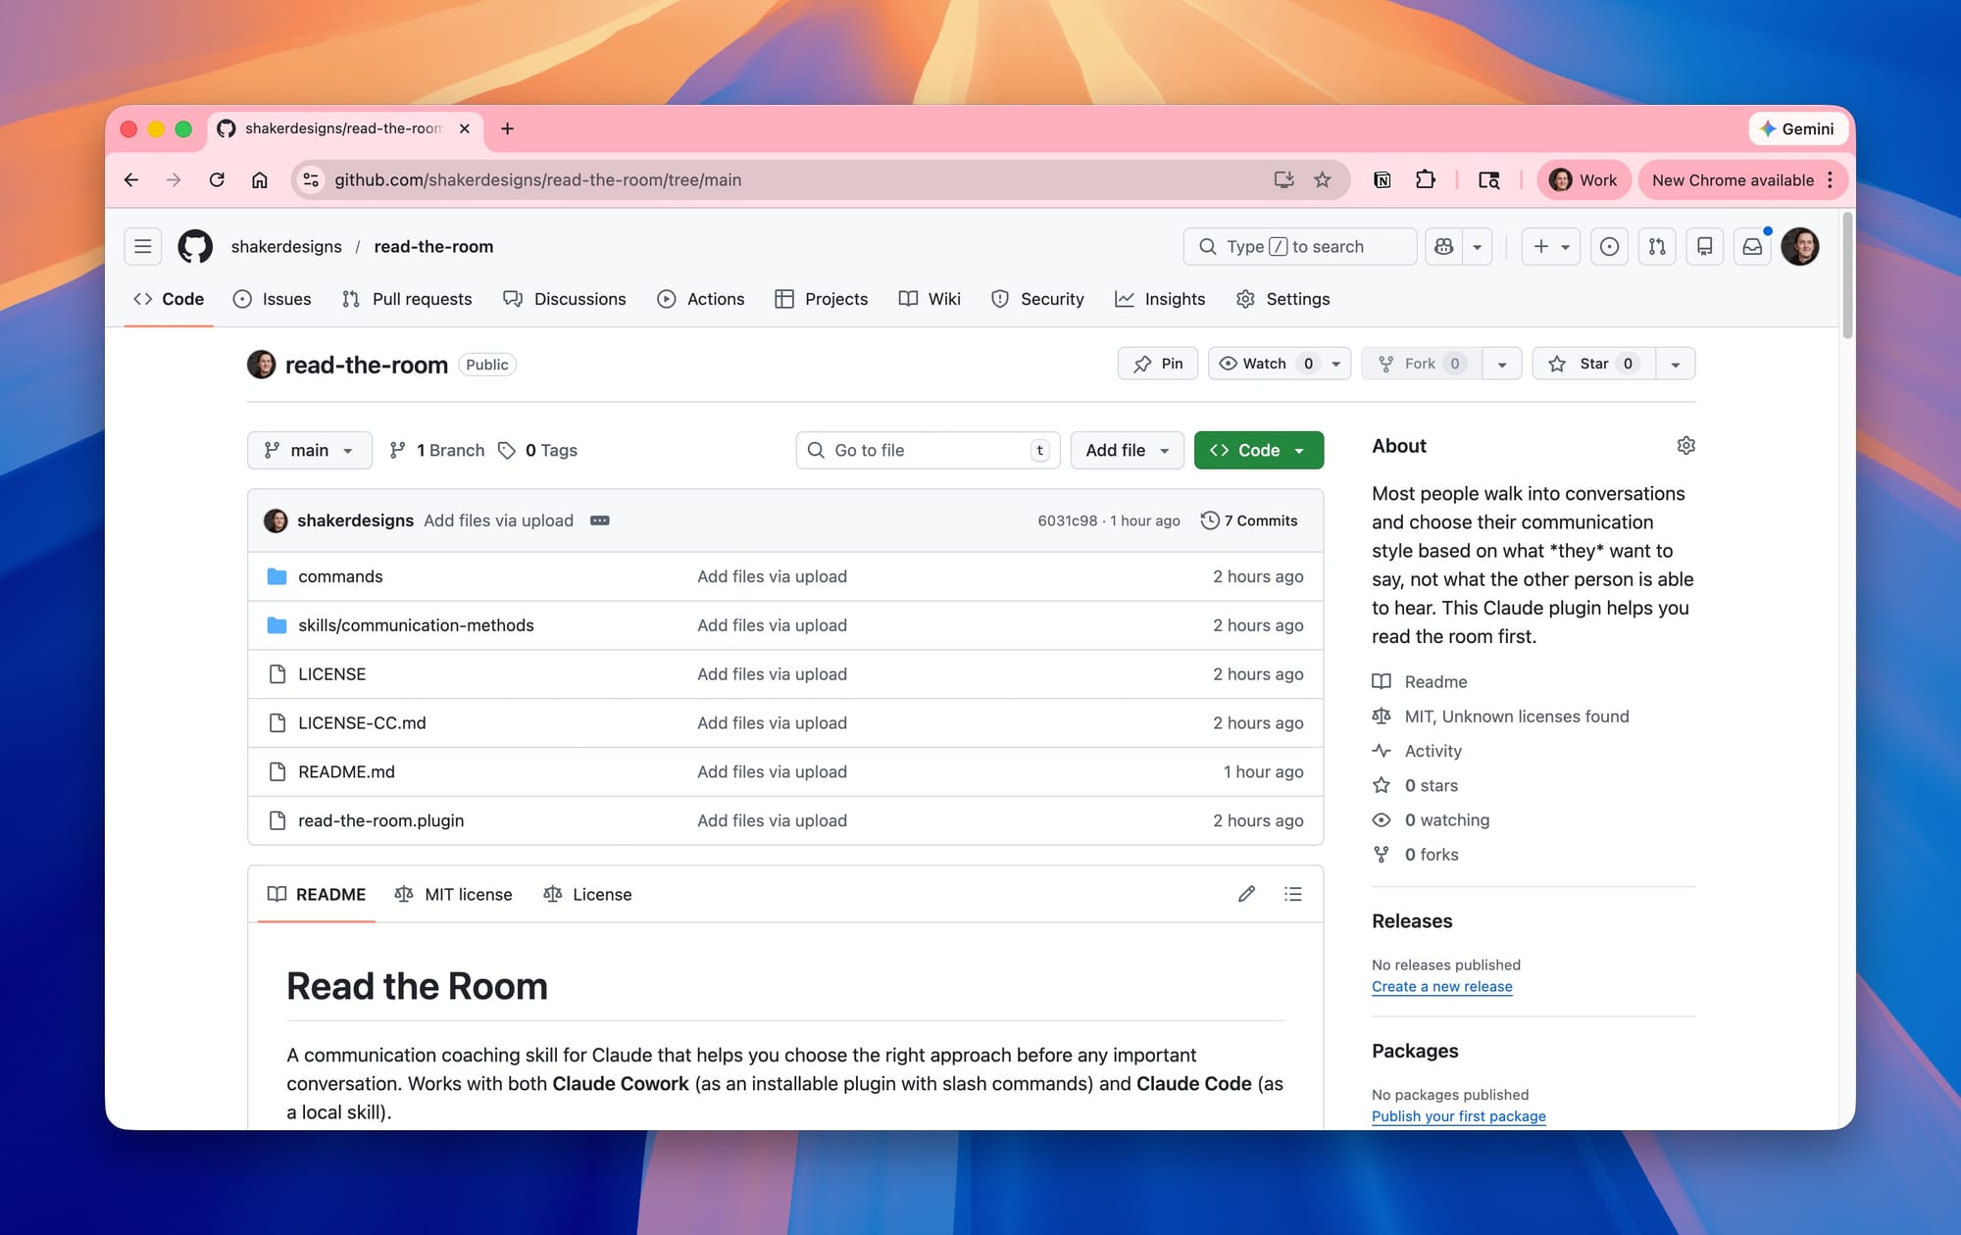Screen dimensions: 1961x1235
Task: Pin the repository with Pin button
Action: click(x=1158, y=364)
